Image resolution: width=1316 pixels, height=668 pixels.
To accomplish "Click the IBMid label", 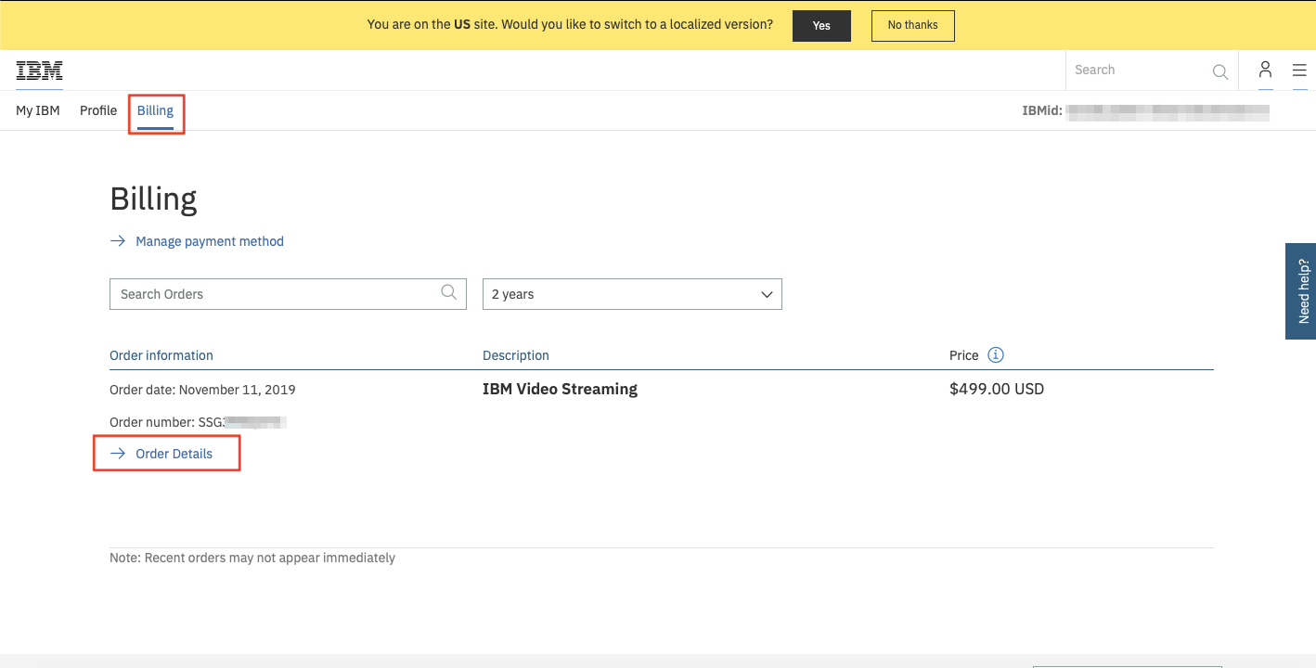I will [x=1042, y=110].
